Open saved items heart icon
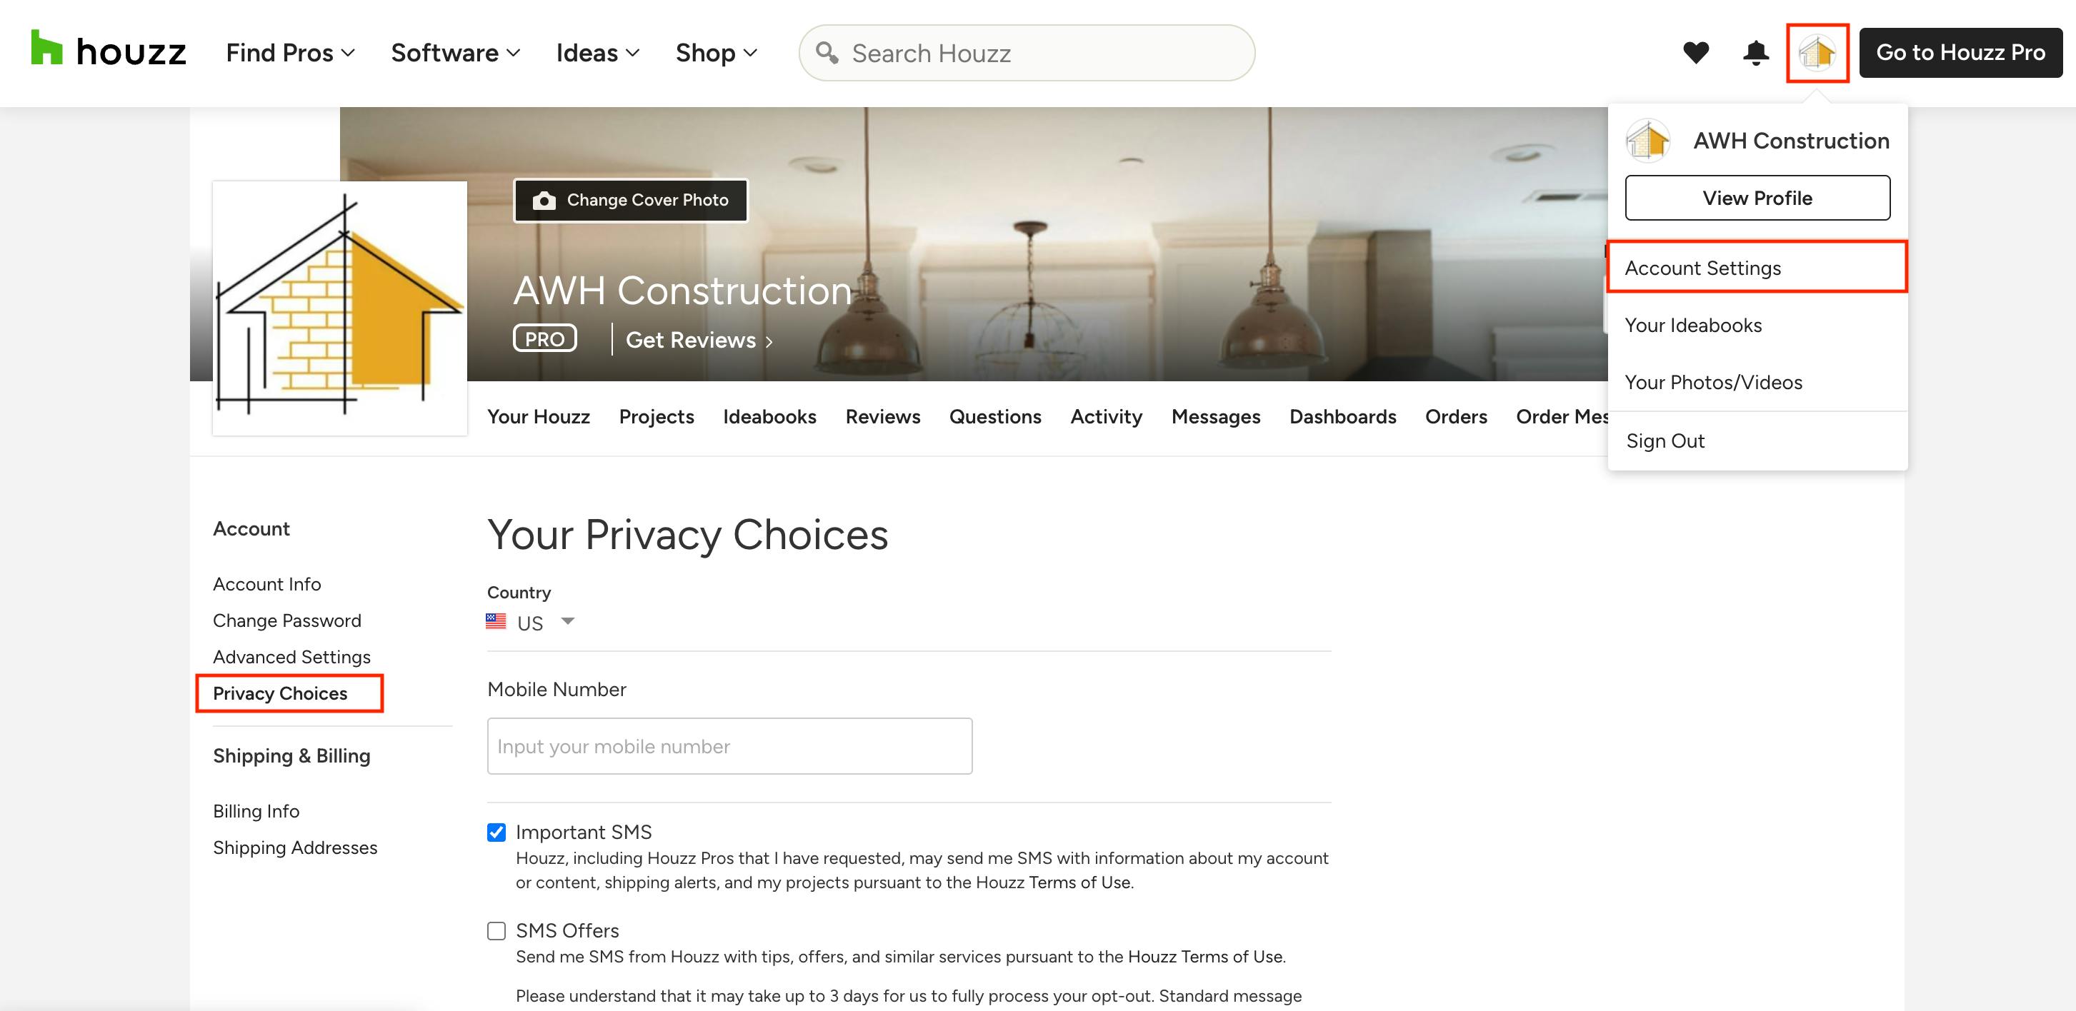This screenshot has width=2076, height=1011. click(x=1696, y=52)
